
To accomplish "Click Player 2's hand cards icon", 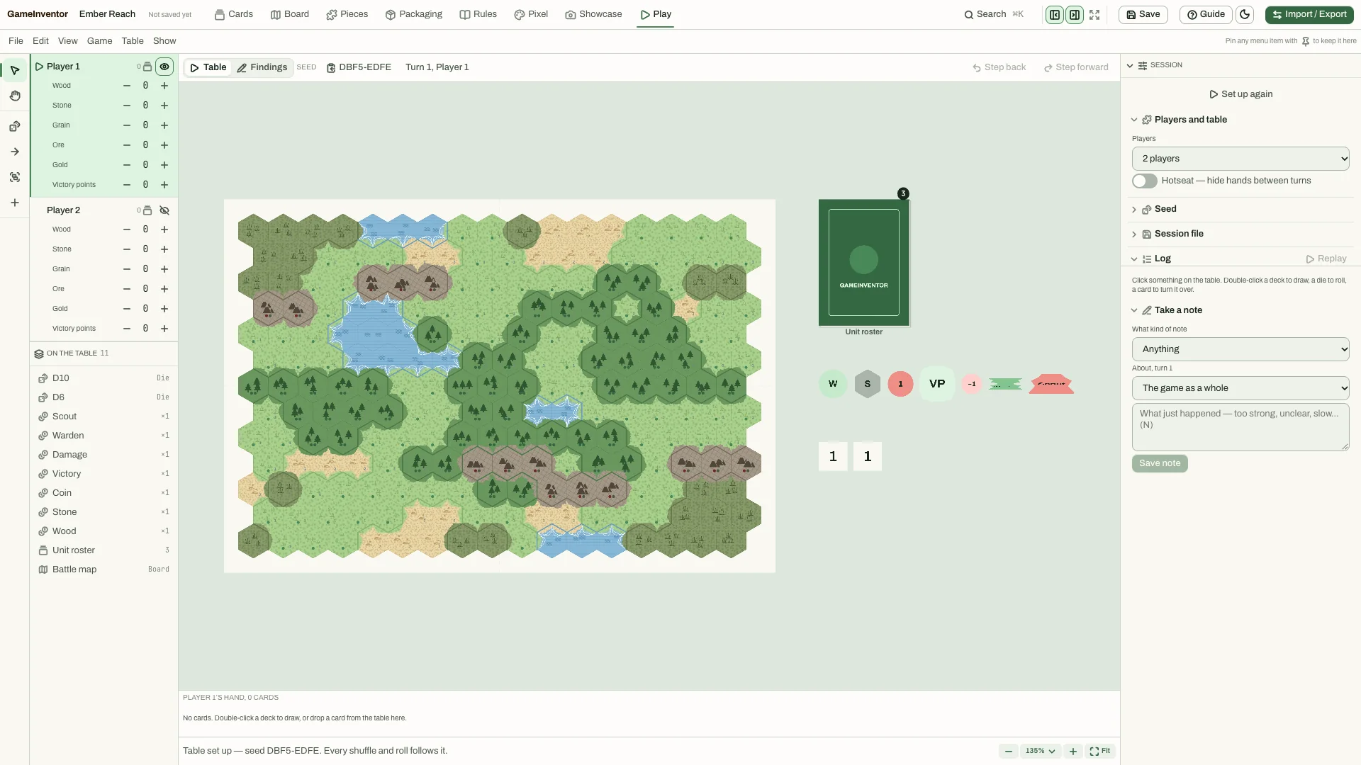I will 147,210.
